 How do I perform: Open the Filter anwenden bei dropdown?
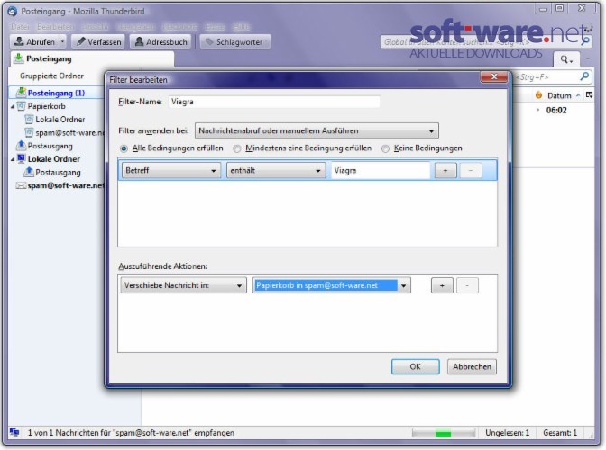pos(317,130)
